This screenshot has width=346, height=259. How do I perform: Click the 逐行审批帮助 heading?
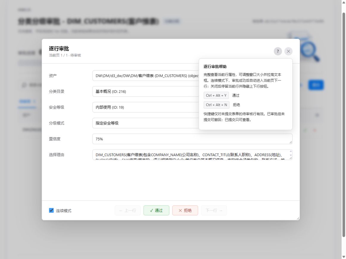click(x=215, y=66)
